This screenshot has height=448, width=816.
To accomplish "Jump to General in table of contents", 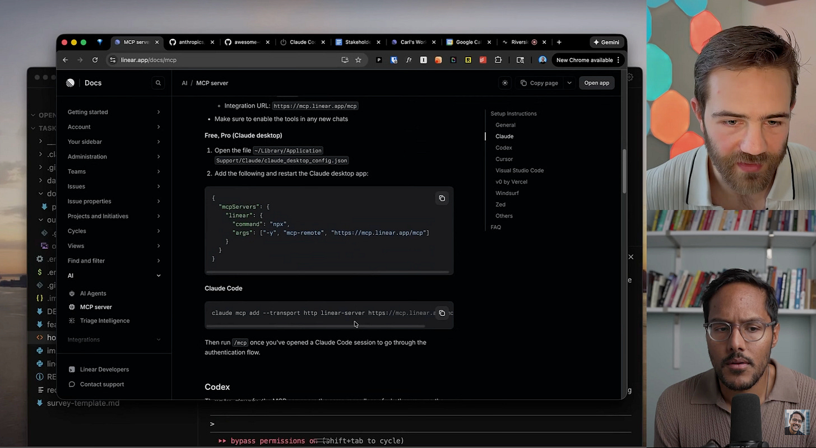I will (x=506, y=125).
